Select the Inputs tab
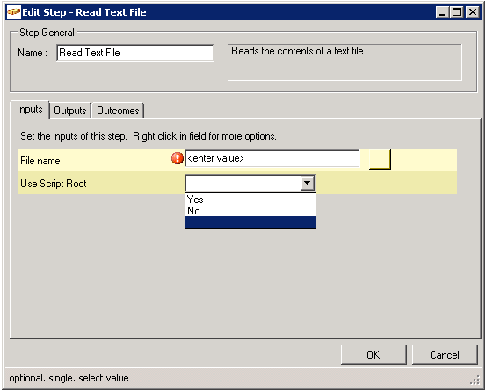This screenshot has height=392, width=486. pyautogui.click(x=30, y=109)
